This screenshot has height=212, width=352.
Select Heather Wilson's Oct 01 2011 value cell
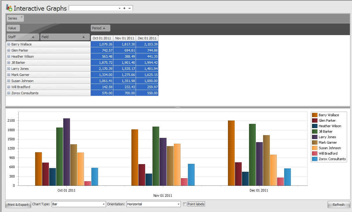[101, 56]
